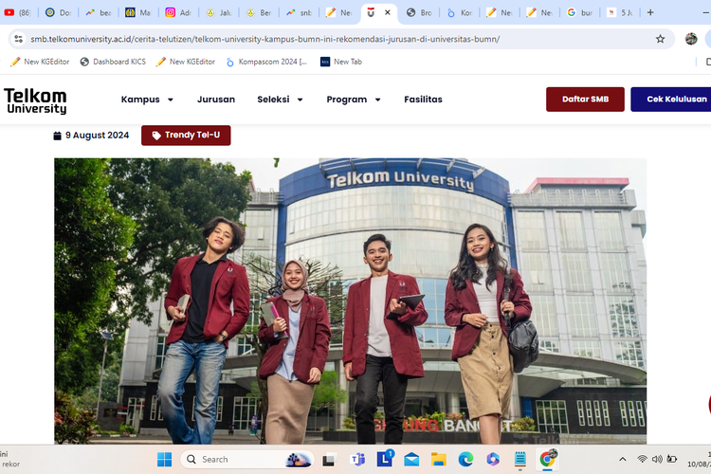The width and height of the screenshot is (711, 474).
Task: Open the Windows Start menu
Action: tap(164, 460)
